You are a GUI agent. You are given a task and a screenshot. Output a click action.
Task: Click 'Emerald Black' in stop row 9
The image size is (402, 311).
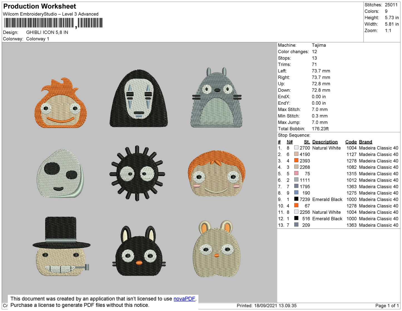click(x=327, y=199)
